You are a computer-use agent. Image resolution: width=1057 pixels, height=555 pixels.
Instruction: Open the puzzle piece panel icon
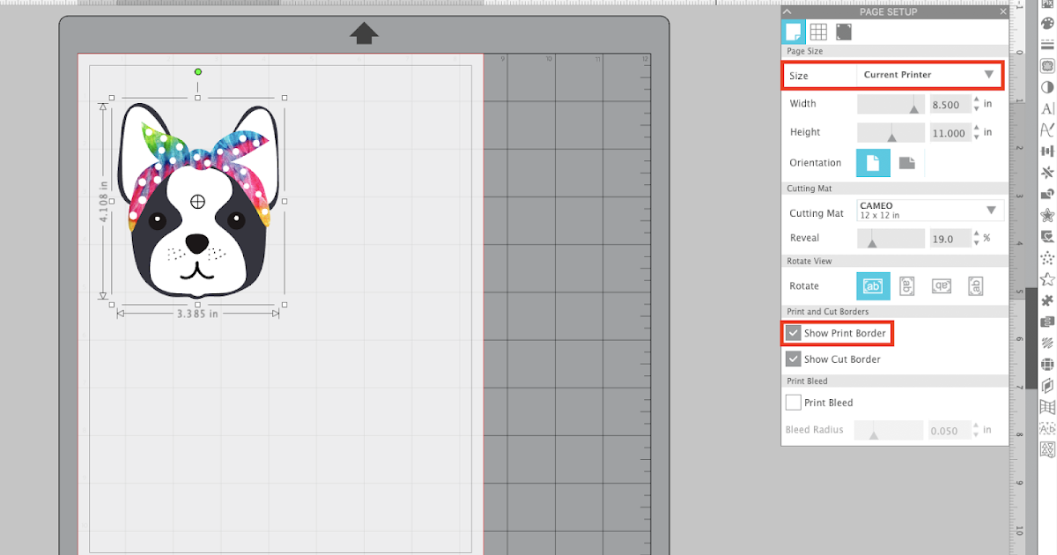click(1047, 300)
